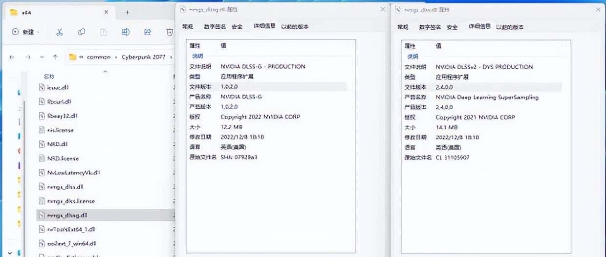Open chevron between common and Cyberpunk 2077
This screenshot has height=257, width=606.
115,57
